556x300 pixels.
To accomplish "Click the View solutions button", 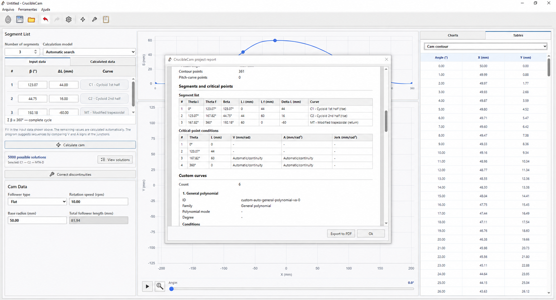I will pos(115,159).
